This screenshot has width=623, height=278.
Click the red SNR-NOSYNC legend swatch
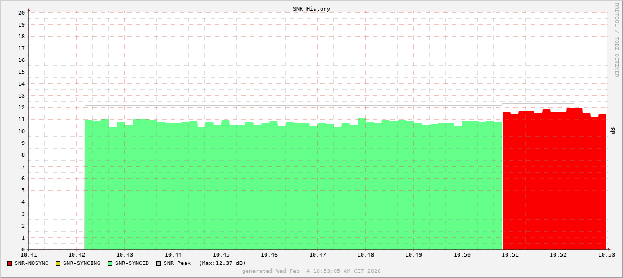point(10,263)
